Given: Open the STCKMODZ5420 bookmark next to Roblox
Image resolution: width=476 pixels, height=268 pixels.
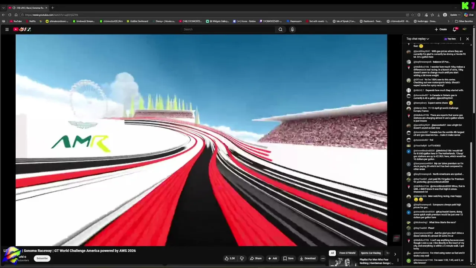Looking at the screenshot, I should point(271,21).
